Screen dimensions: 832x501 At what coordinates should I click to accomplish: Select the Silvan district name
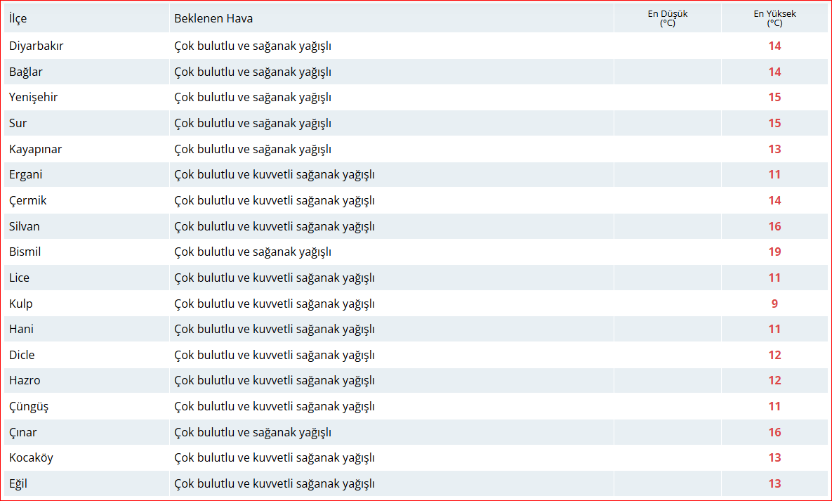pos(25,226)
